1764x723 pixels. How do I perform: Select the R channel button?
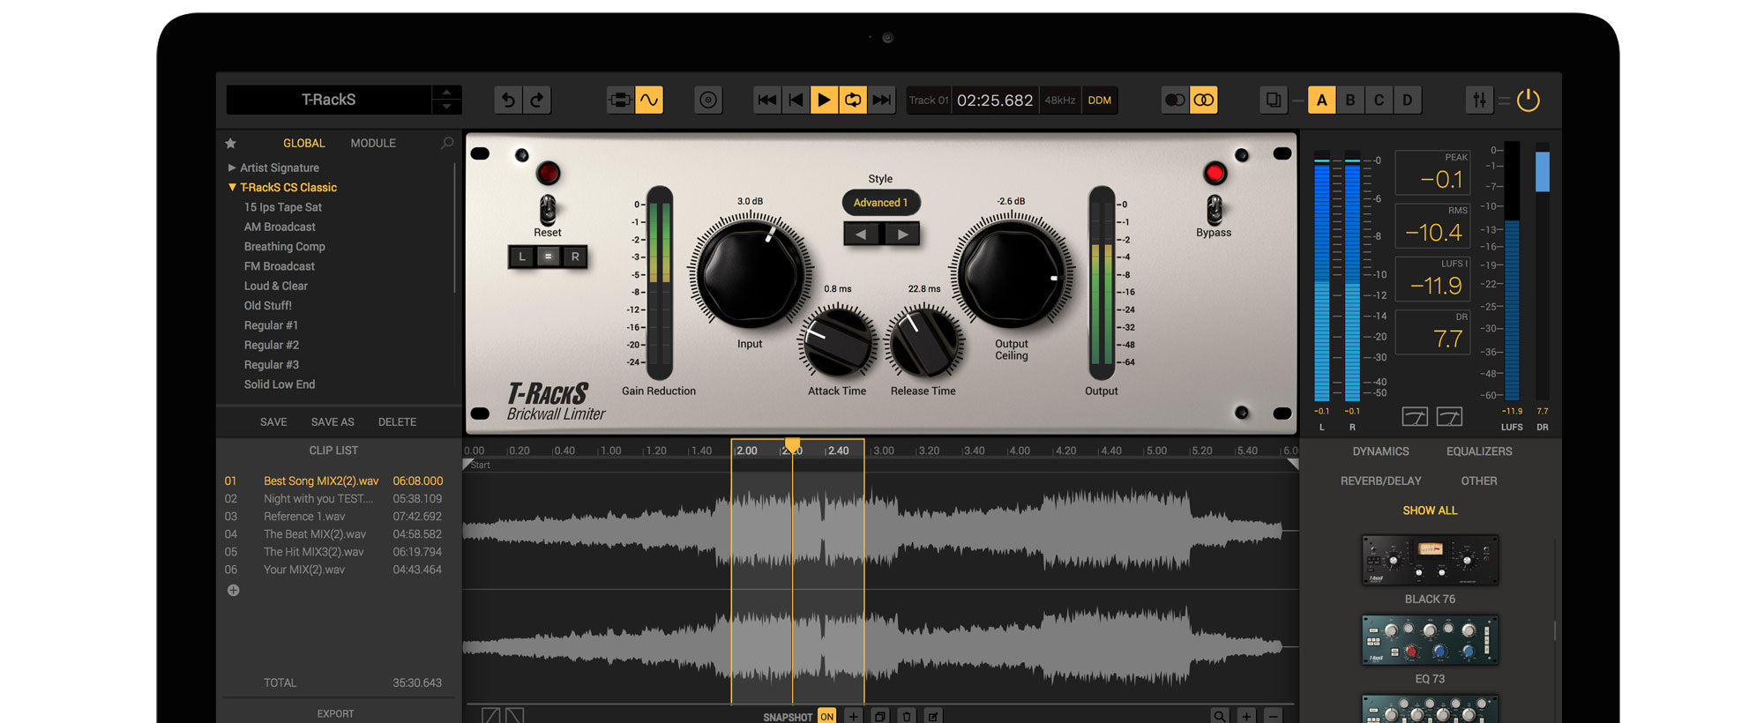[575, 257]
